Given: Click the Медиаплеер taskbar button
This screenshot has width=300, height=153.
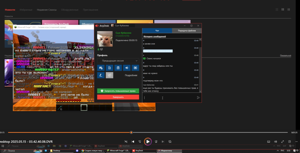Looking at the screenshot, I should [169, 151].
